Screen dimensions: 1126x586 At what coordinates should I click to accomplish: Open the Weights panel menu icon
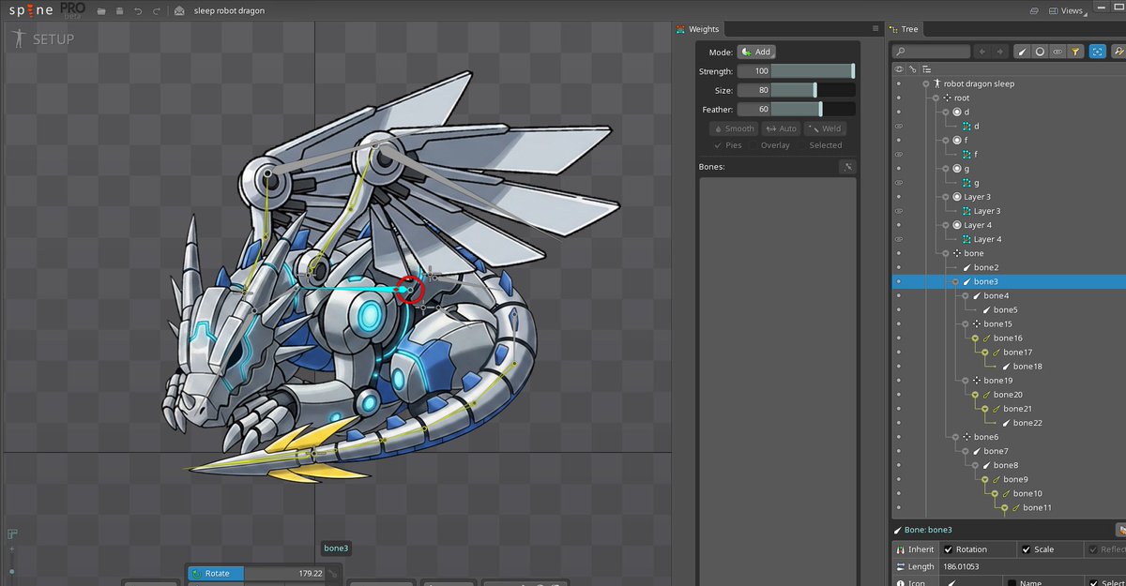click(x=875, y=29)
